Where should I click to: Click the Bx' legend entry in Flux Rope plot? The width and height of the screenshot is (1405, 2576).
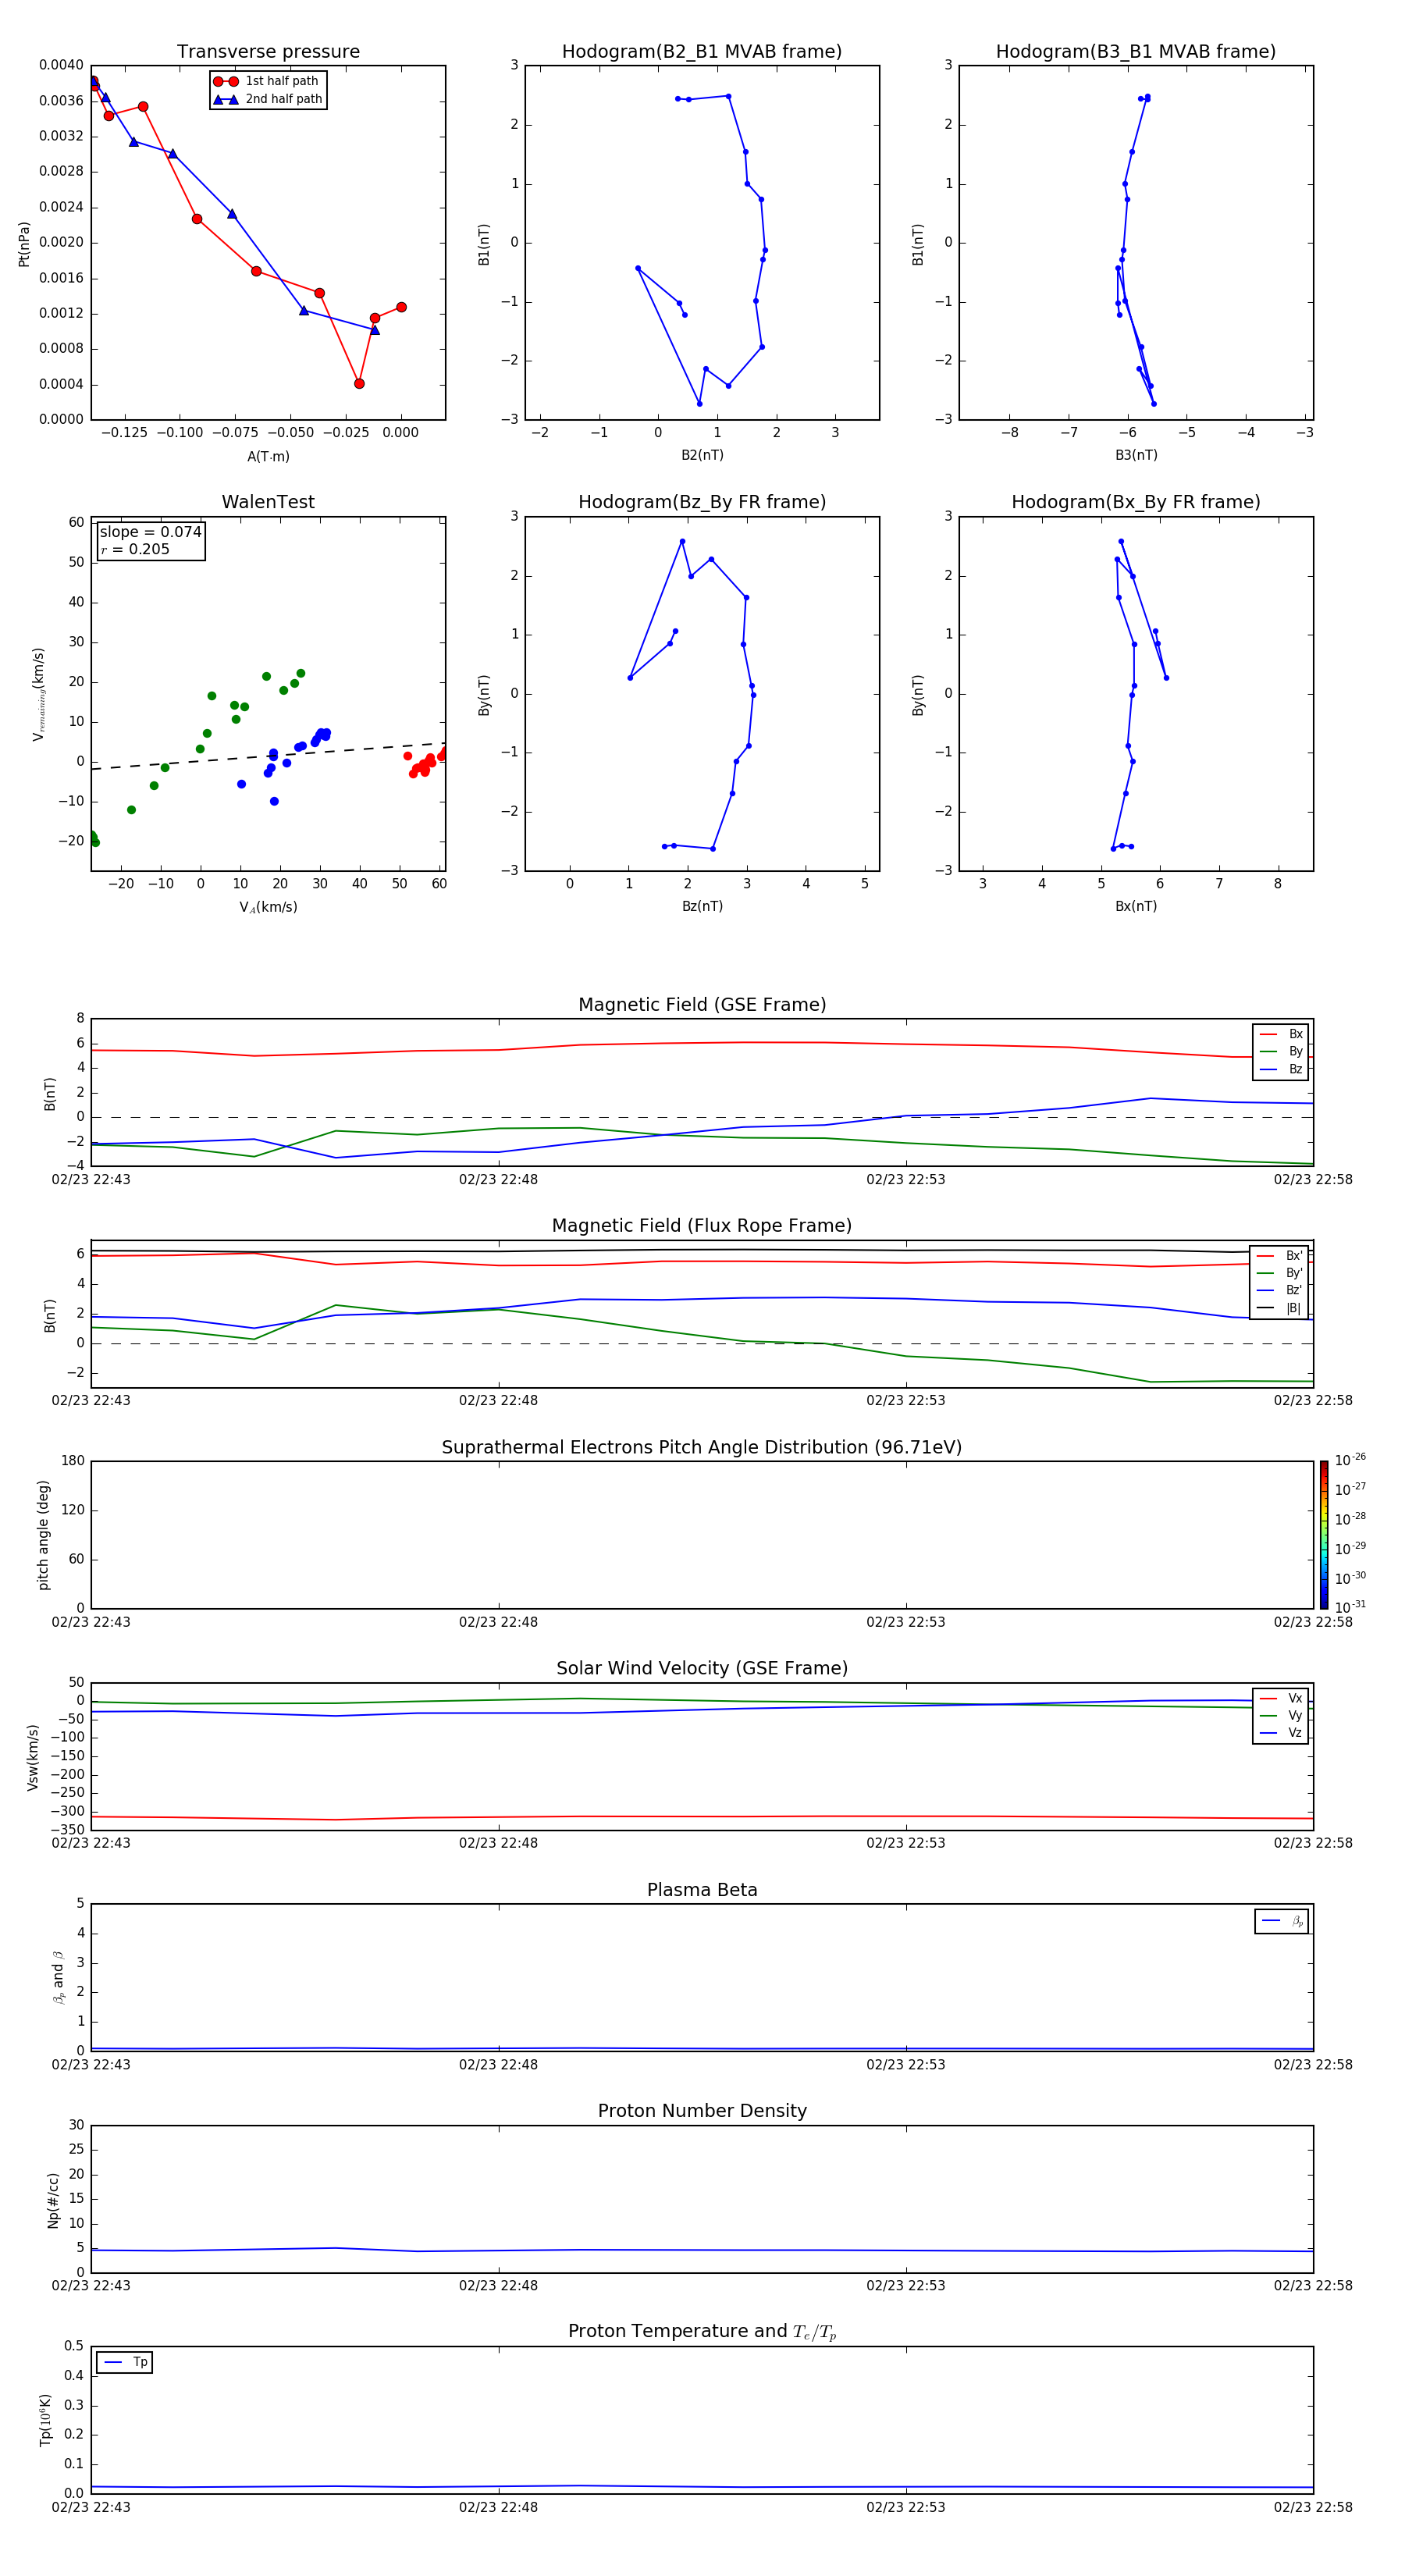pos(1280,1256)
